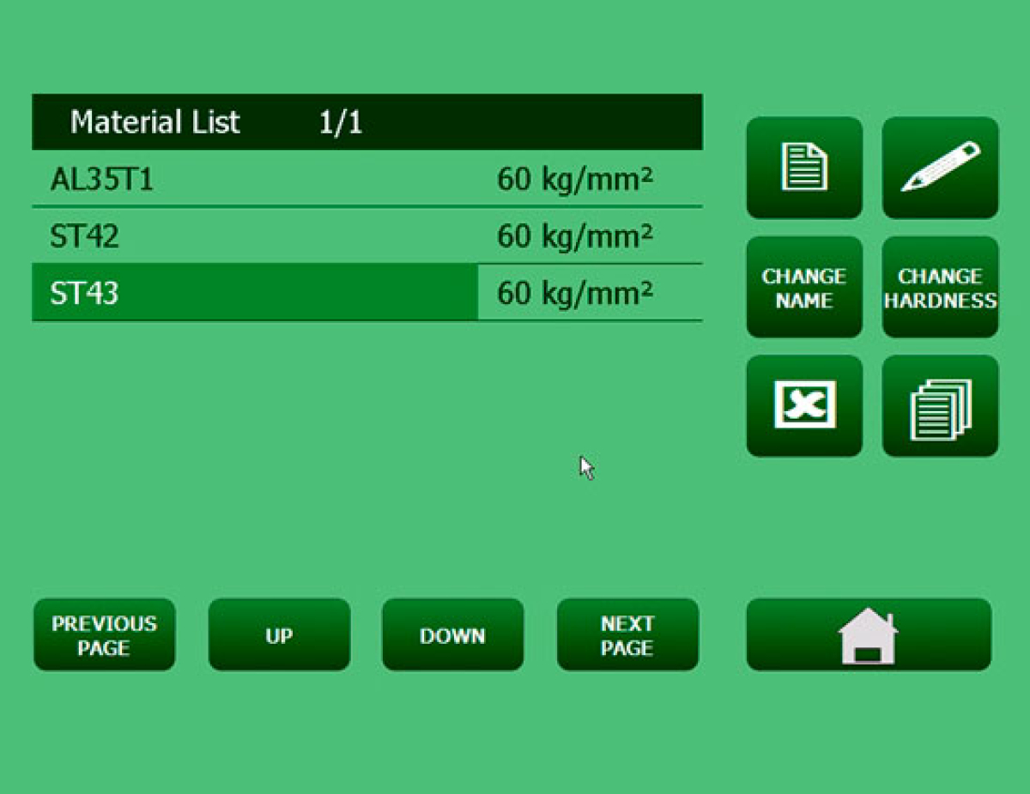Move selection with the UP button
This screenshot has height=794, width=1030.
pyautogui.click(x=279, y=635)
